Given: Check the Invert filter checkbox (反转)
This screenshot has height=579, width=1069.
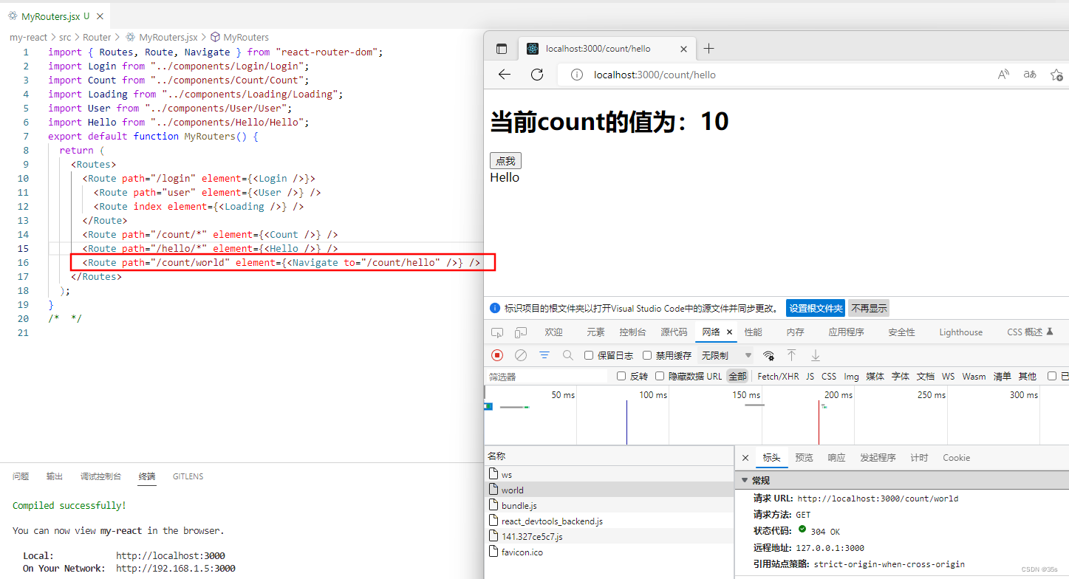Looking at the screenshot, I should point(621,376).
